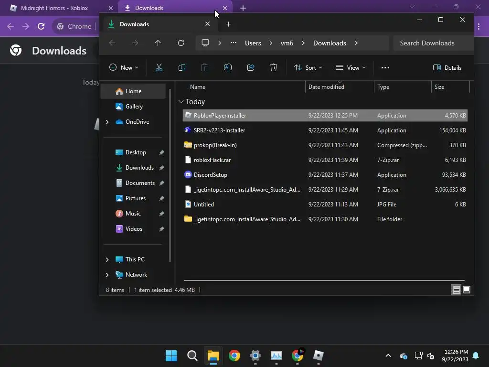Screen dimensions: 489x367
Task: Click Chrome's back arrow behind Explorer
Action: coord(11,26)
